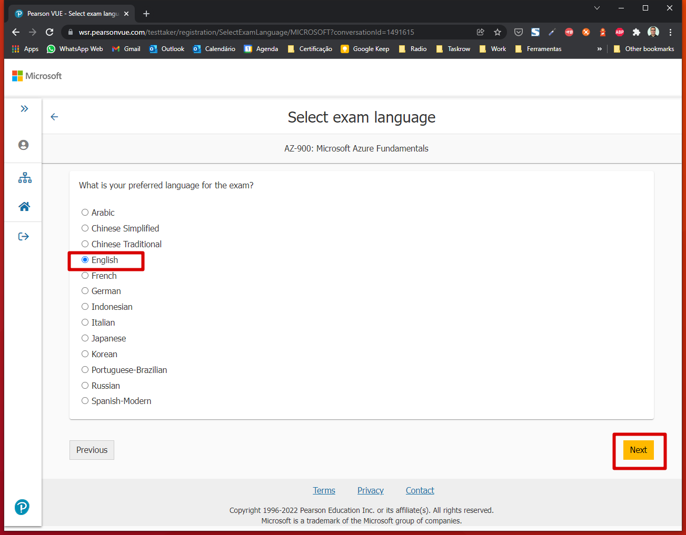Open Certificação bookmarks folder

coord(310,49)
